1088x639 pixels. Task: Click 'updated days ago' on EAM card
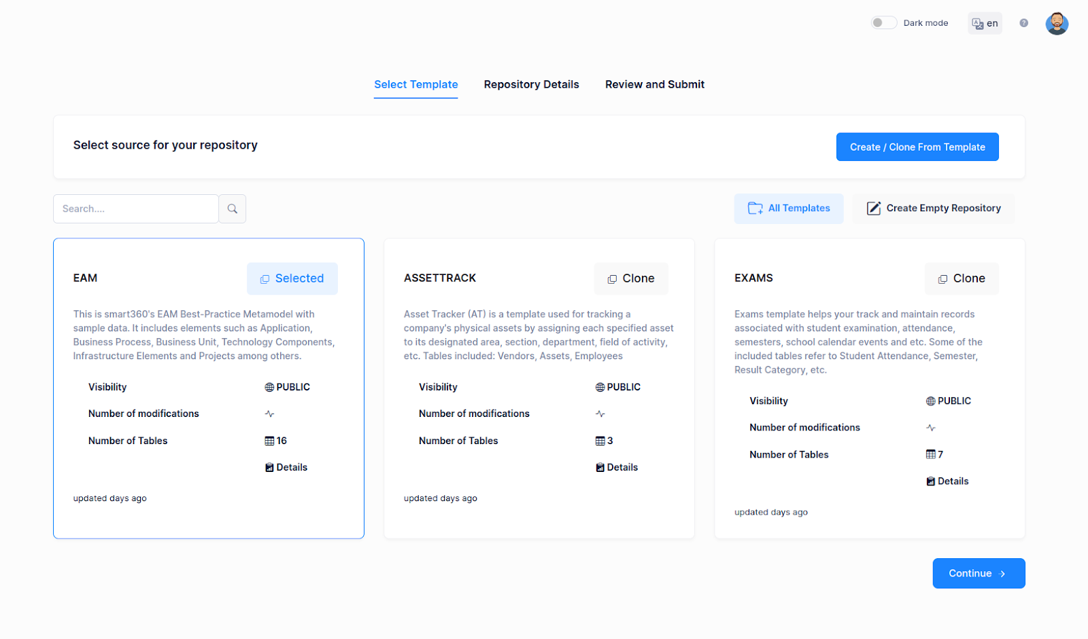pyautogui.click(x=110, y=498)
